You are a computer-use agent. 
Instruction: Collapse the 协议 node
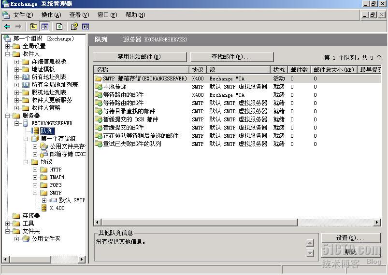(x=26, y=162)
